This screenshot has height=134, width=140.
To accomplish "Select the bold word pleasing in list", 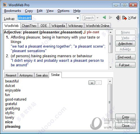I will [x=13, y=127].
